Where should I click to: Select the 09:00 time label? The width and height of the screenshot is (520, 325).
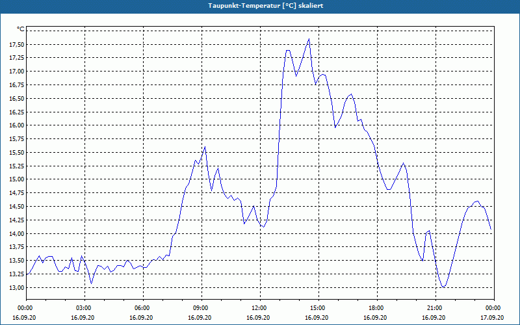[x=200, y=308]
